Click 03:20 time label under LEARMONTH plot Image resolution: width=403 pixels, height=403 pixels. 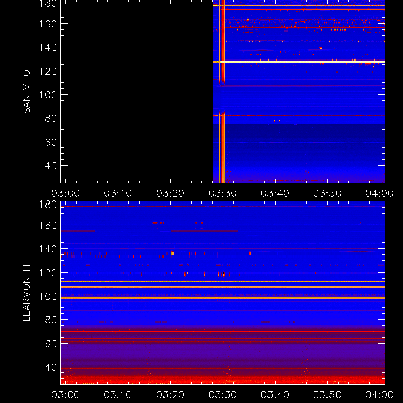pyautogui.click(x=170, y=395)
